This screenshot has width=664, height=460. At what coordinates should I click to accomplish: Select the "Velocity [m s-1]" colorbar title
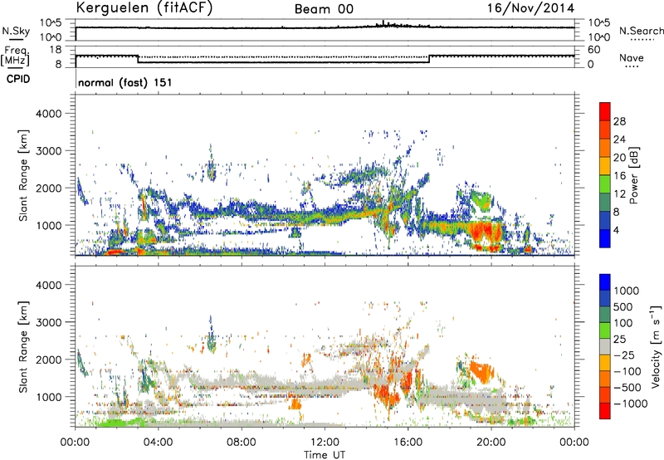(x=656, y=347)
